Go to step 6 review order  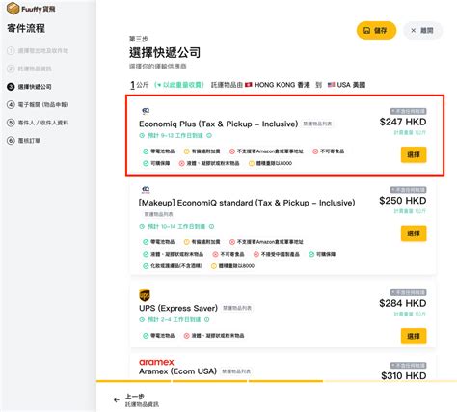pos(24,141)
